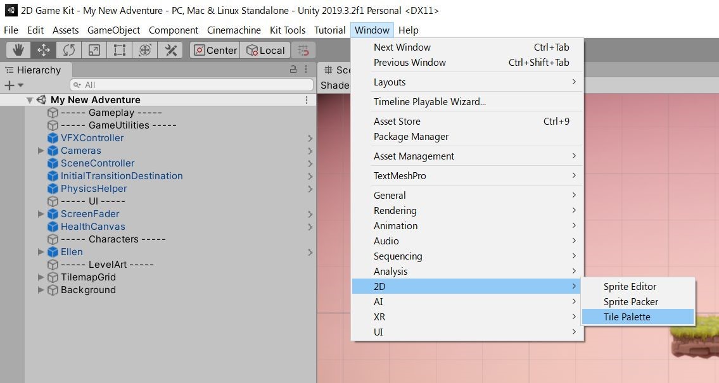Open Hierarchy panel options menu
The height and width of the screenshot is (383, 719).
click(x=306, y=70)
